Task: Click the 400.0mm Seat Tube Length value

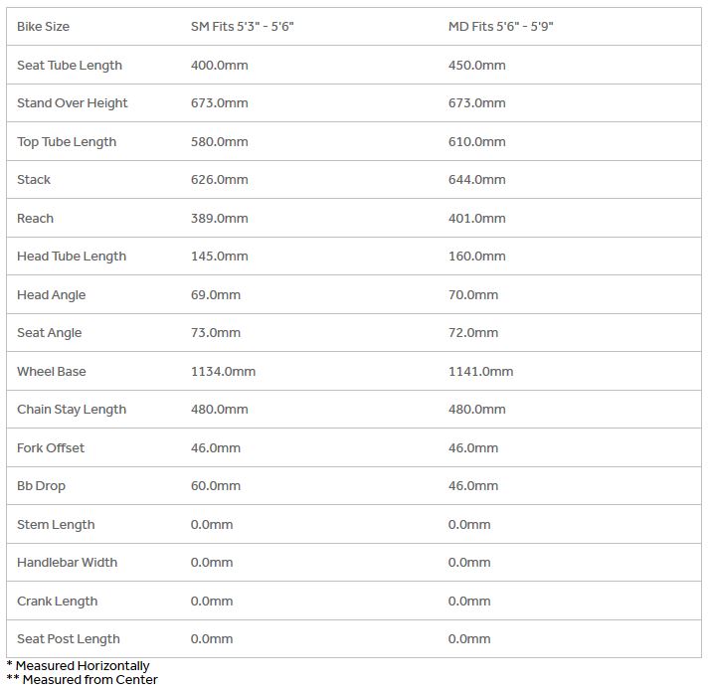Action: [219, 66]
